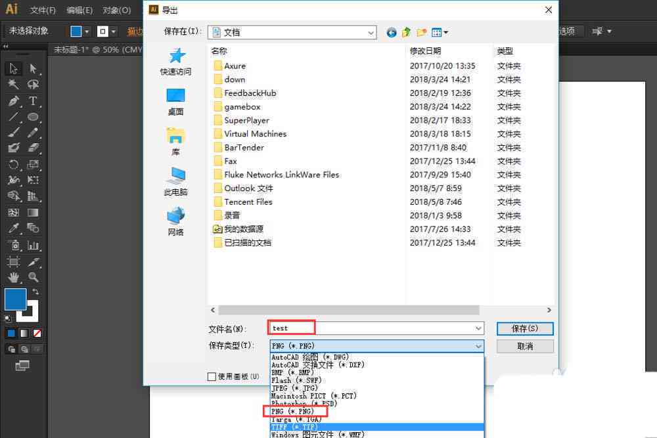The height and width of the screenshot is (438, 657).
Task: Select the Eraser tool
Action: pyautogui.click(x=33, y=148)
